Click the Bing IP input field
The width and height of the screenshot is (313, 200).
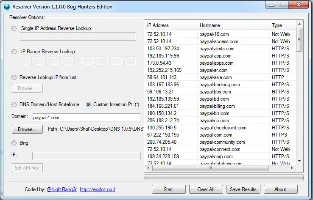[x=87, y=156]
